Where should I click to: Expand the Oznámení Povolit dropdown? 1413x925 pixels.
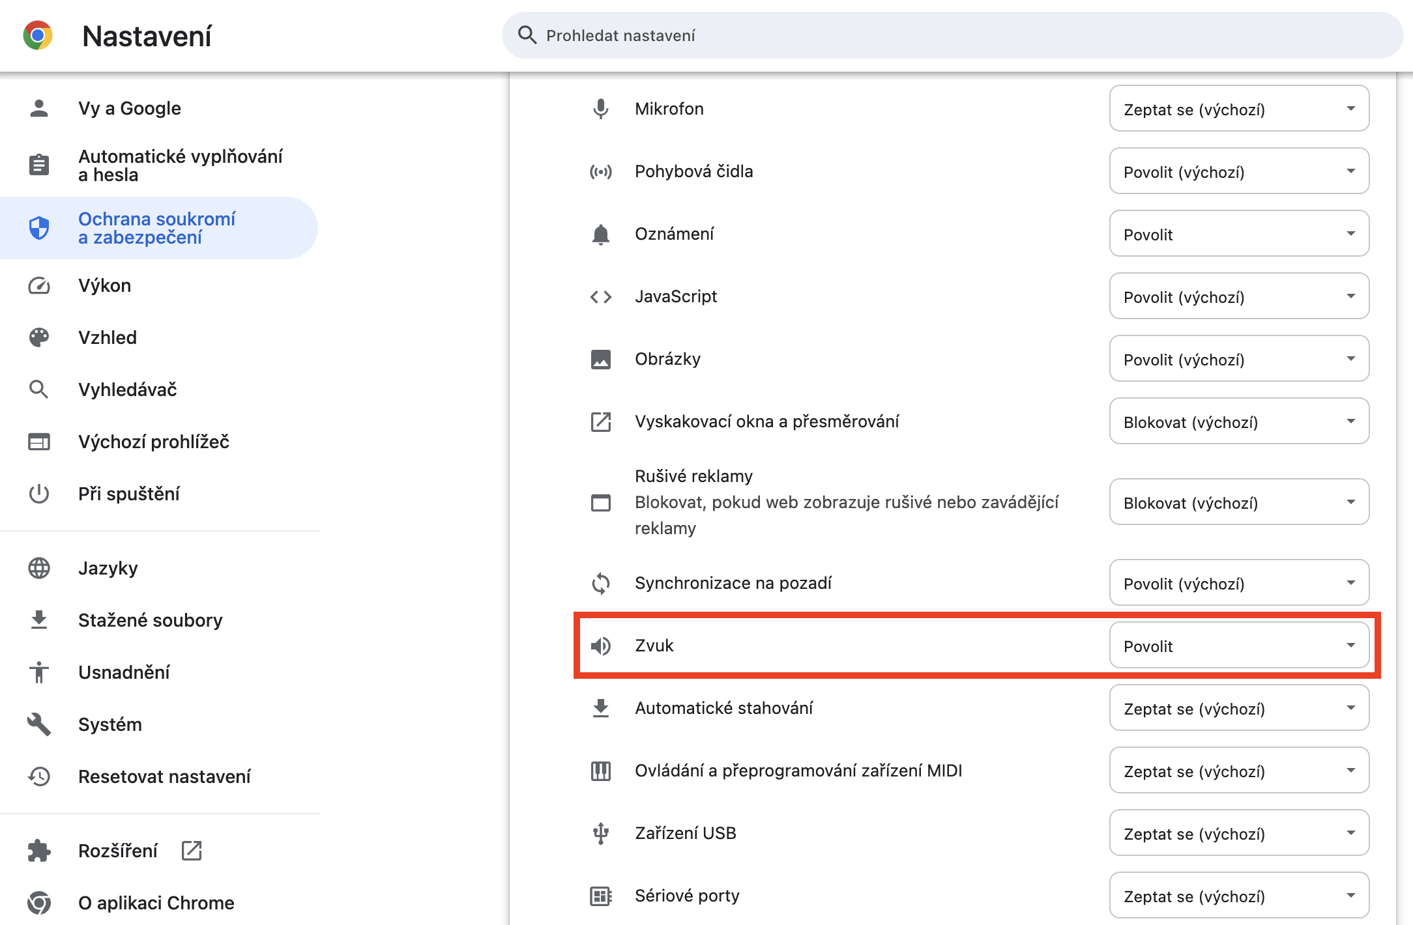(1238, 234)
